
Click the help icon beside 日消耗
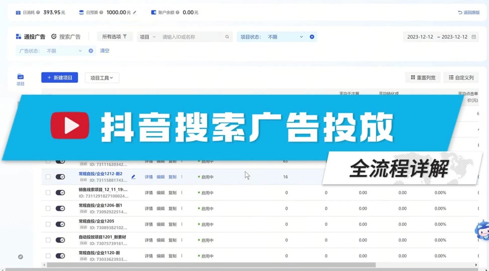point(38,13)
